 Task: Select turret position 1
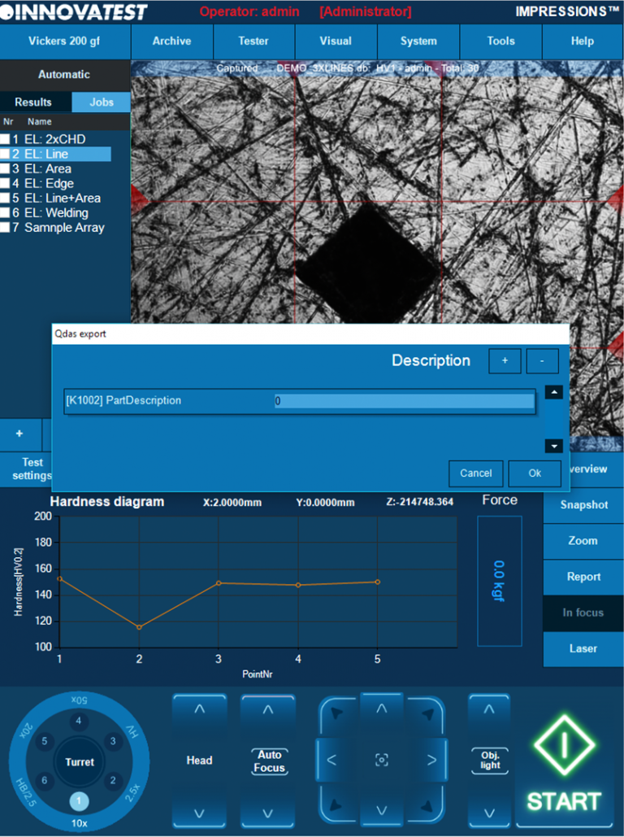pos(79,800)
